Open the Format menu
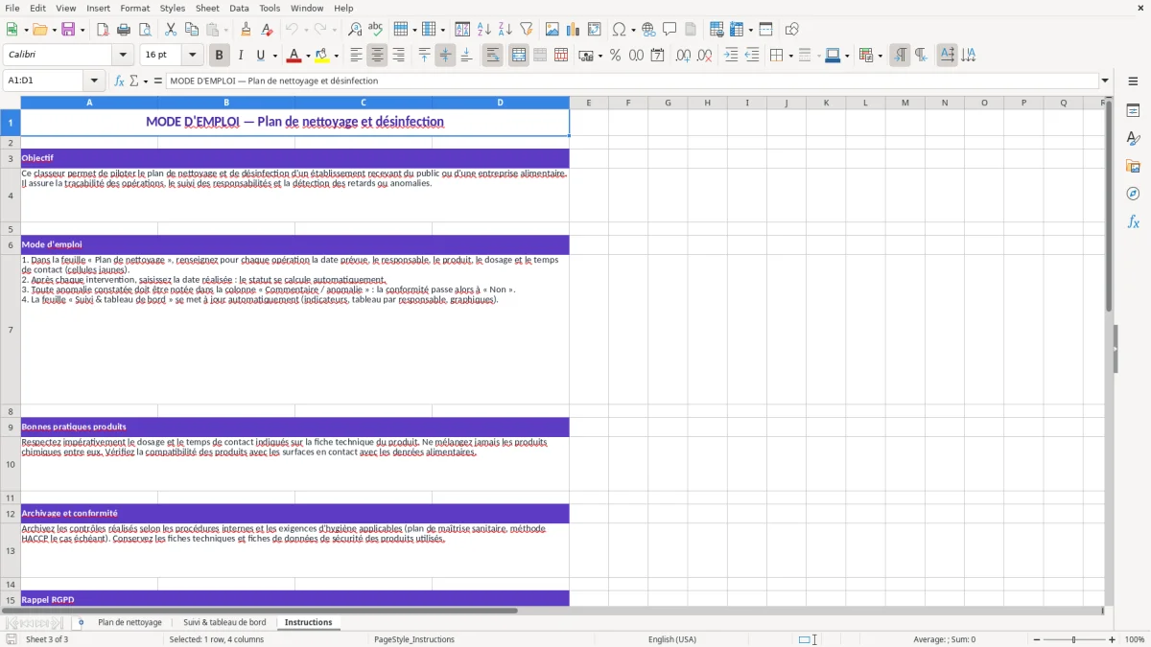 pyautogui.click(x=134, y=8)
